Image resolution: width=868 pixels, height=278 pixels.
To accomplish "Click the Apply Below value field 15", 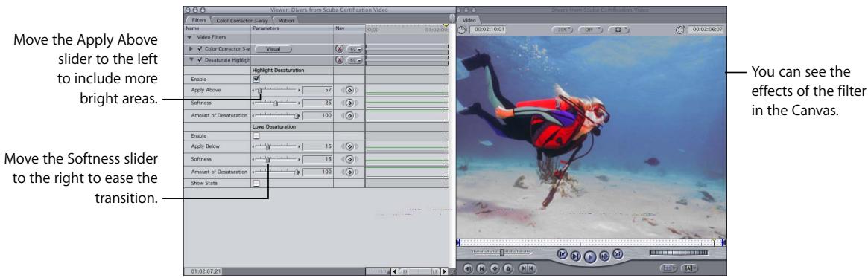I will tap(318, 147).
